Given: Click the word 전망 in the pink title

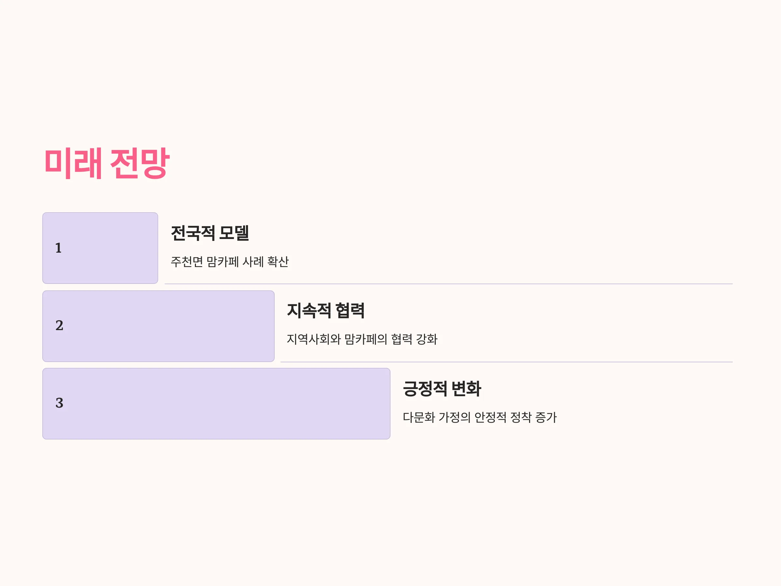Looking at the screenshot, I should [140, 163].
